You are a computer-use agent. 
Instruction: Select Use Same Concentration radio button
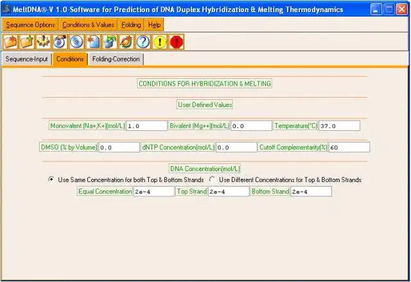tap(51, 179)
